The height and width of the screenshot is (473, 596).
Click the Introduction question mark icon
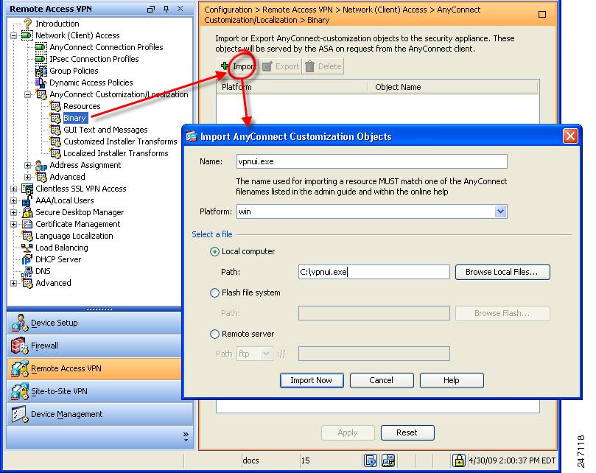click(27, 24)
